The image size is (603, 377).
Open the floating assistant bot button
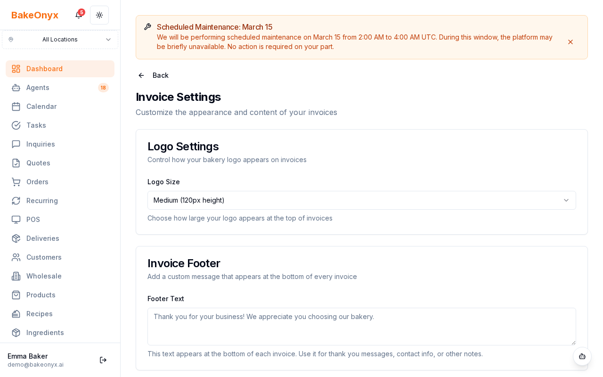582,356
